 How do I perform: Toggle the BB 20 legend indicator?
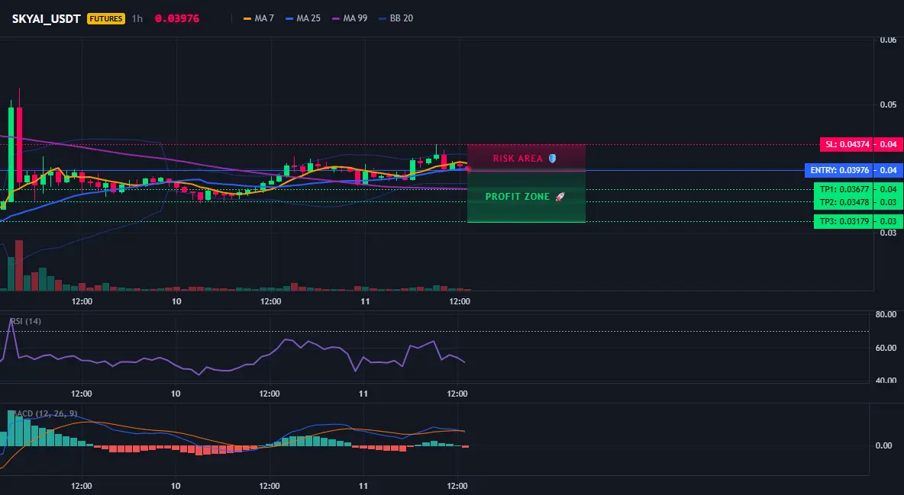click(396, 18)
